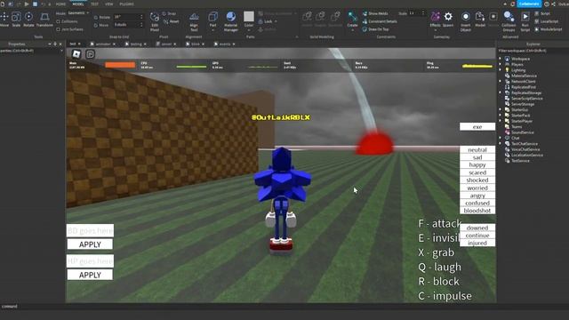
Task: Expand TextChatService in Explorer
Action: [500, 144]
